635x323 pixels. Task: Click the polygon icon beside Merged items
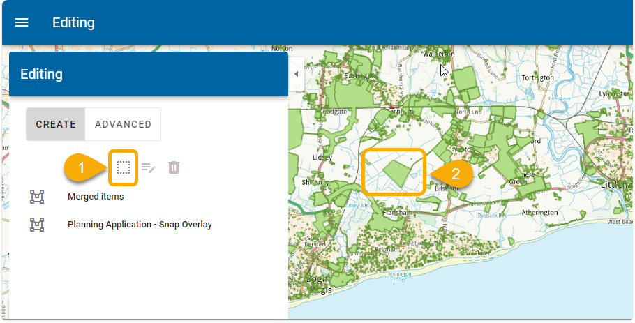(37, 197)
